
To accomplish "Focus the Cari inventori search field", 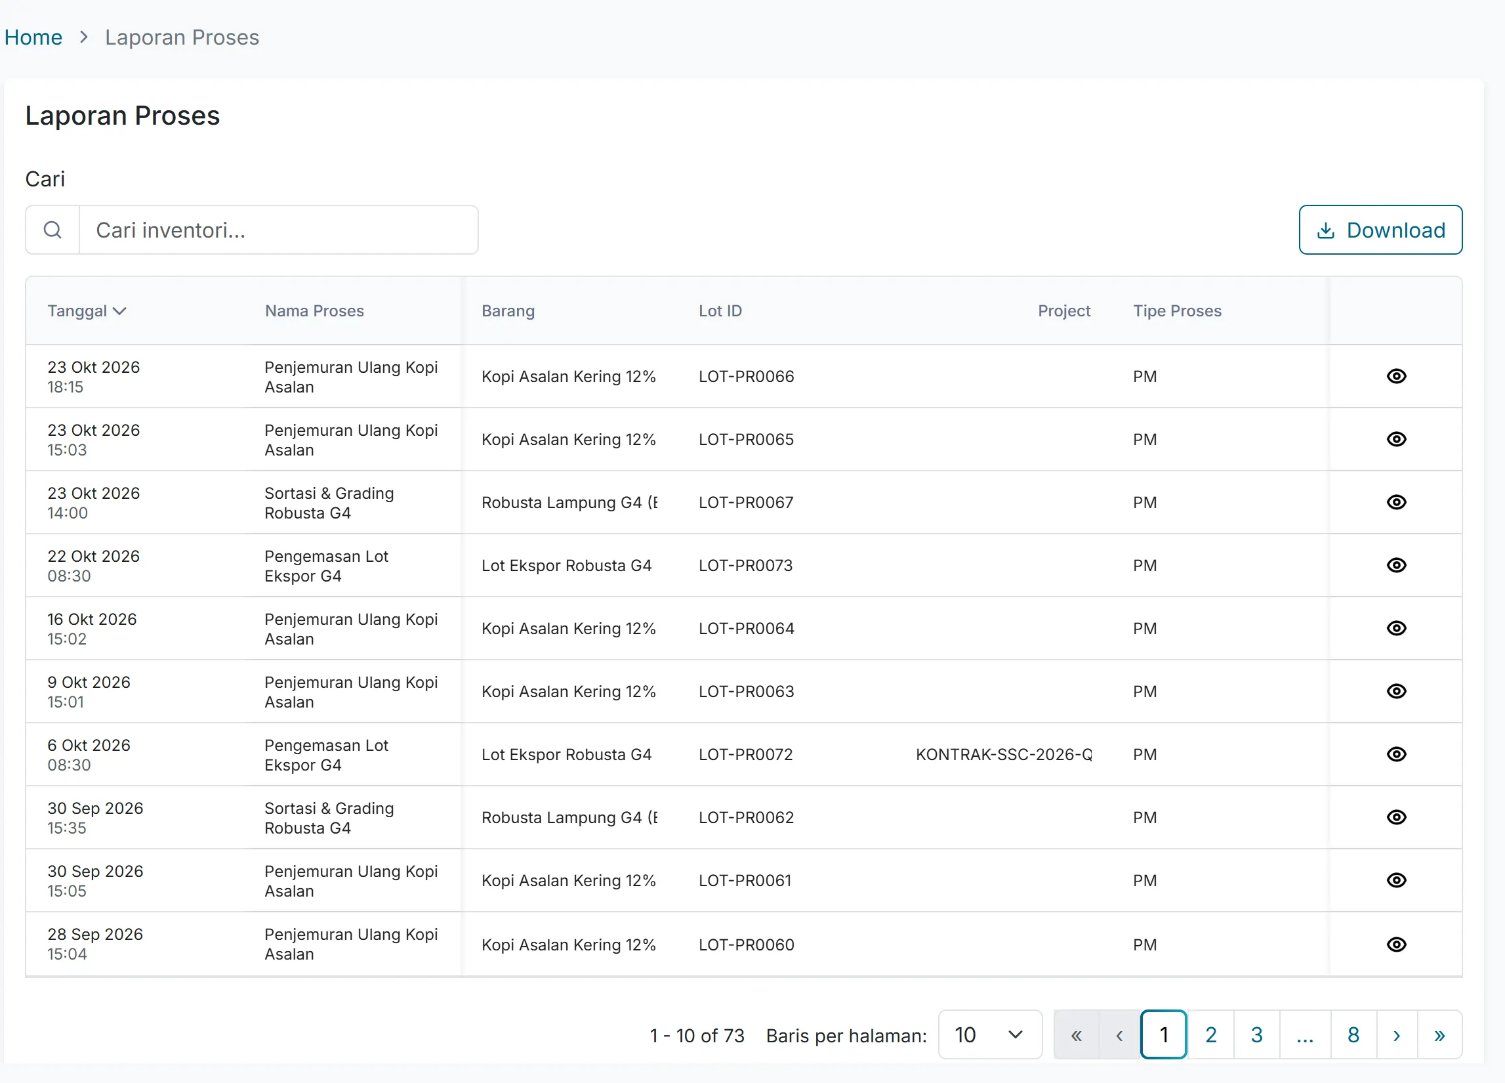I will point(279,230).
